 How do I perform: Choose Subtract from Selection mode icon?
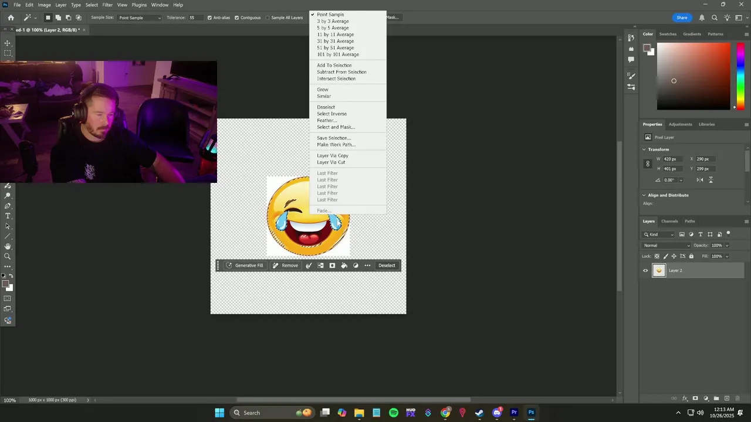[x=68, y=18]
